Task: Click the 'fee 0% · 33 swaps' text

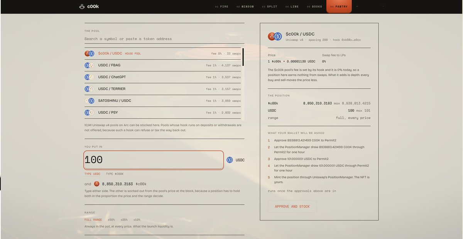Action: 226,53
